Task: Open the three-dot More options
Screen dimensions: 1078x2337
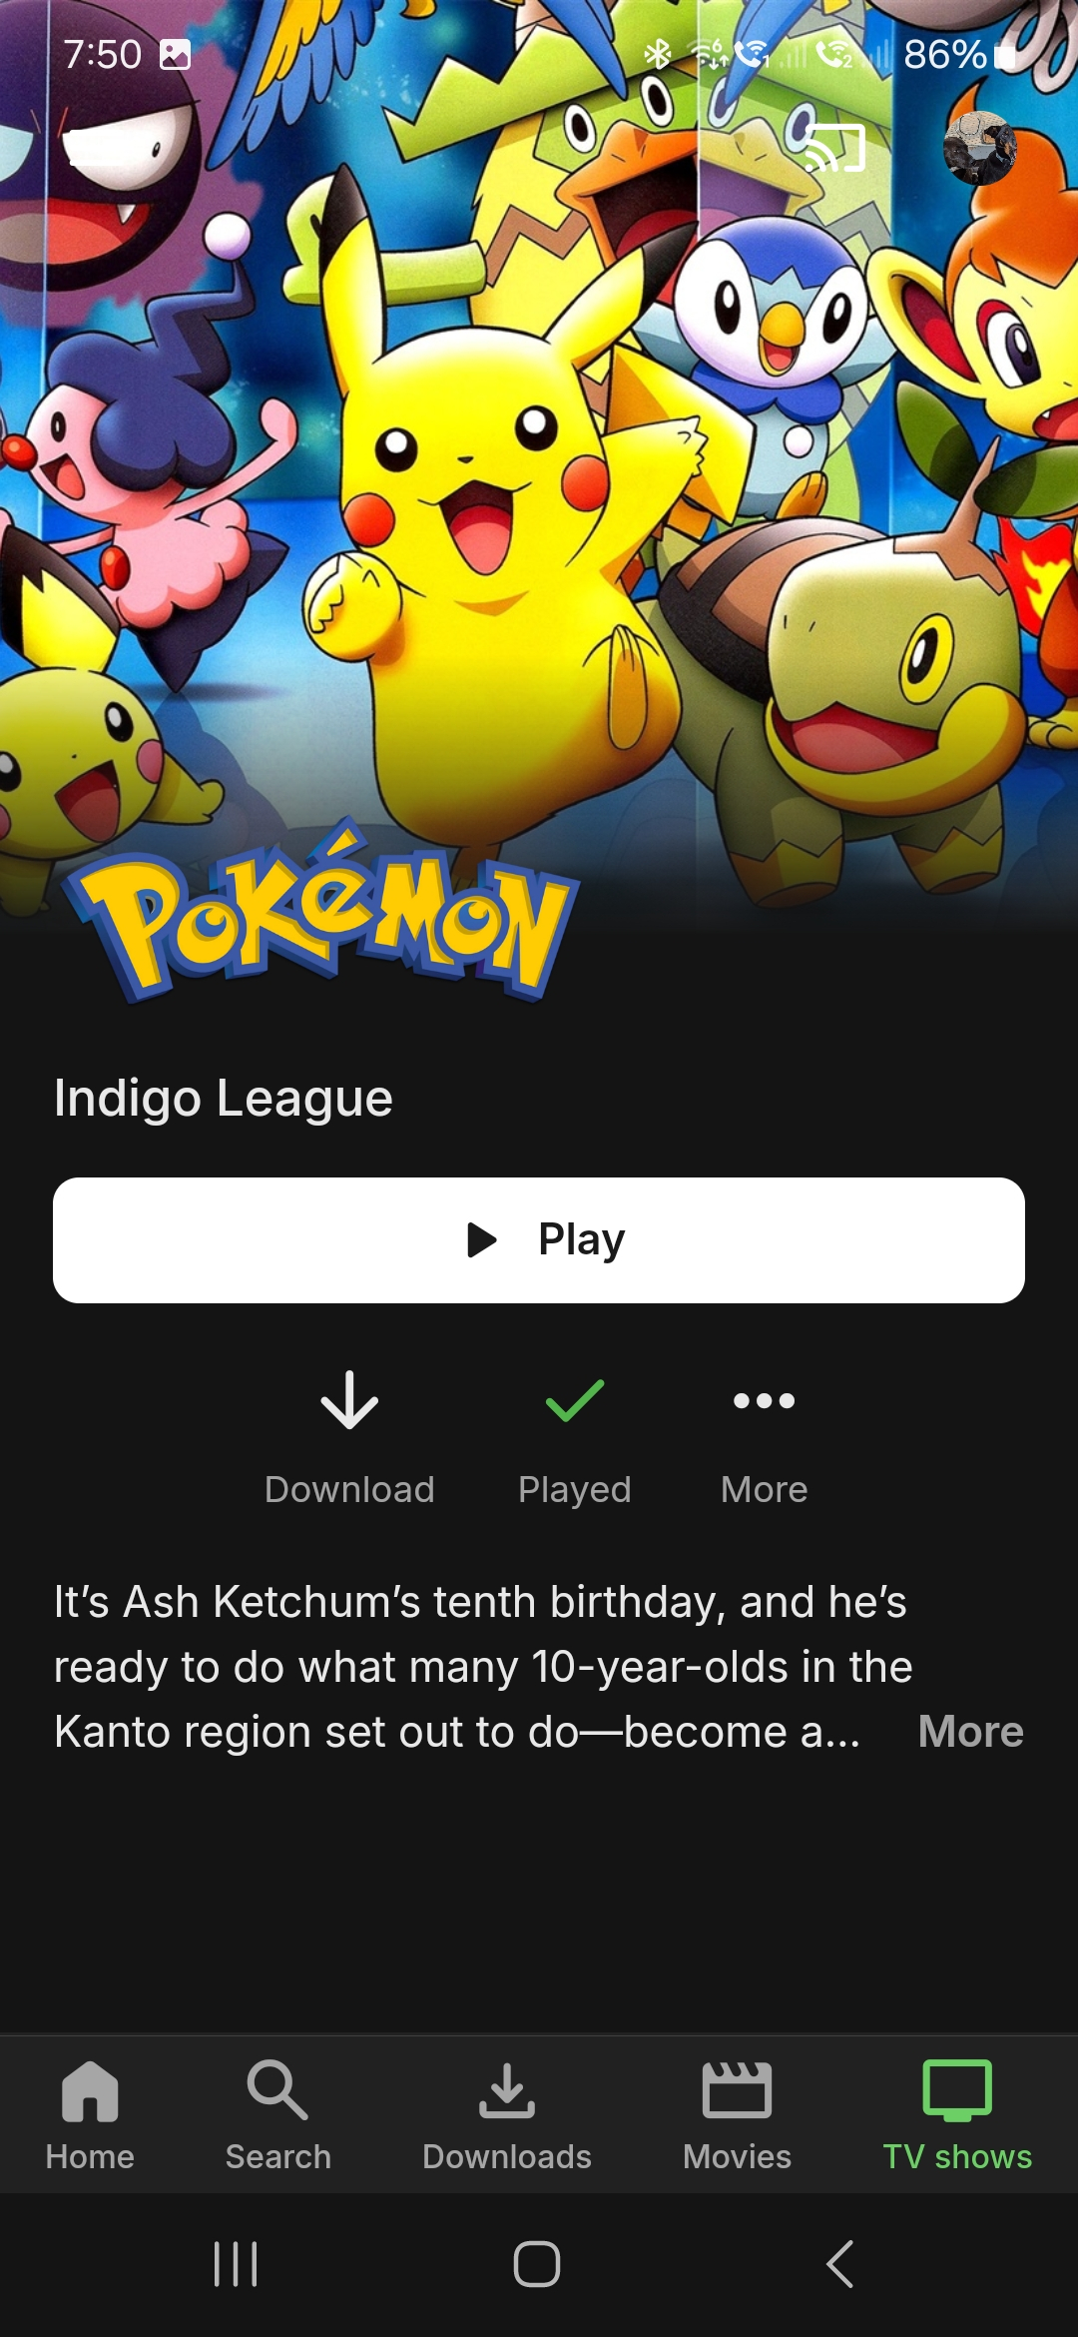Action: pyautogui.click(x=765, y=1400)
